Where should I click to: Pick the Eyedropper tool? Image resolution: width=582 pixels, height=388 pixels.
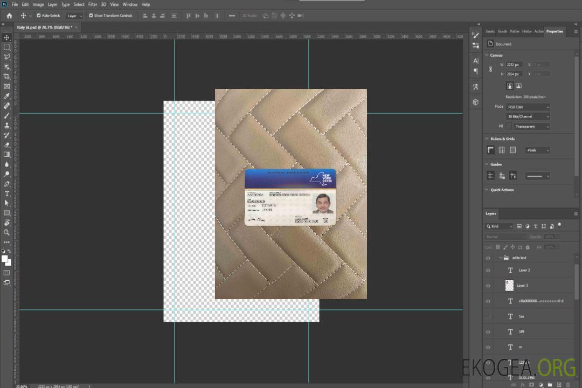pyautogui.click(x=6, y=96)
